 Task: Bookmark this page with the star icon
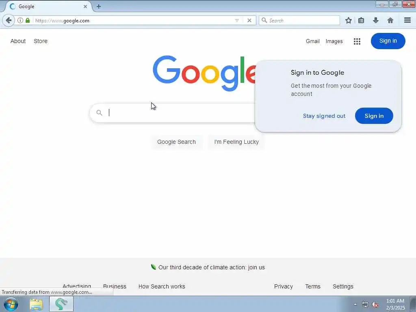(x=348, y=20)
